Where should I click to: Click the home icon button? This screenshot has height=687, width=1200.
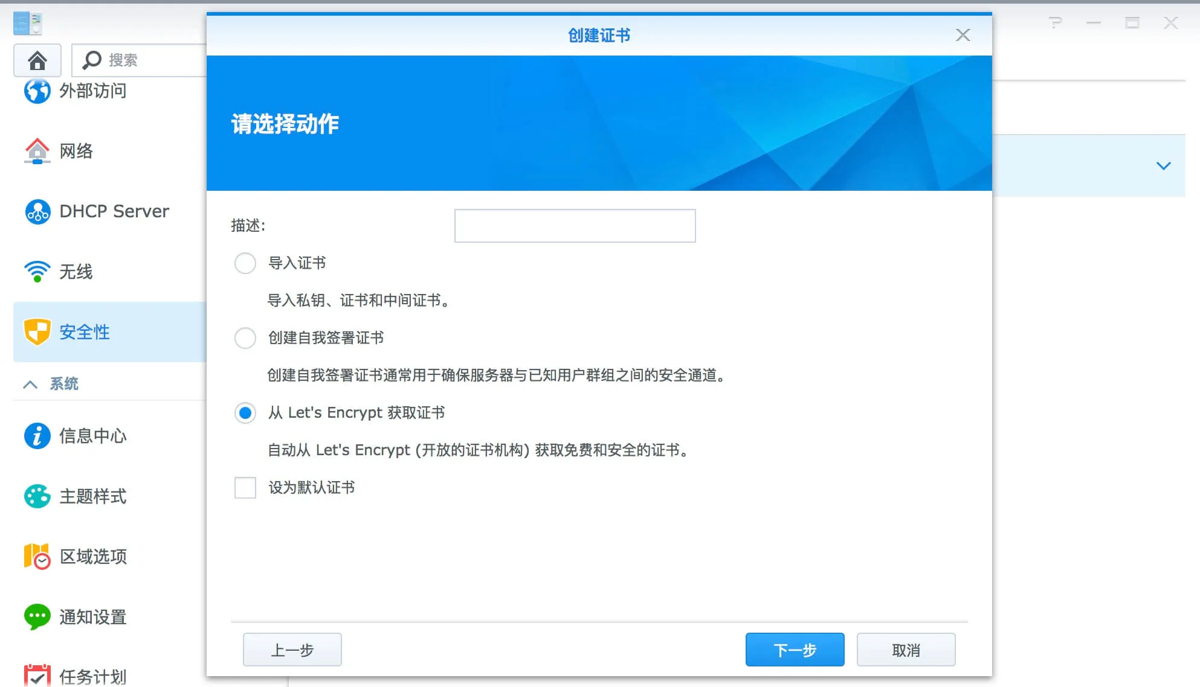click(x=37, y=60)
